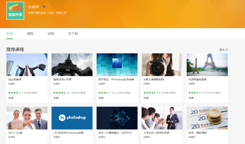
Task: Click miniature Eiffel thumbnail of 法语零基础语音
Action: pos(207,65)
